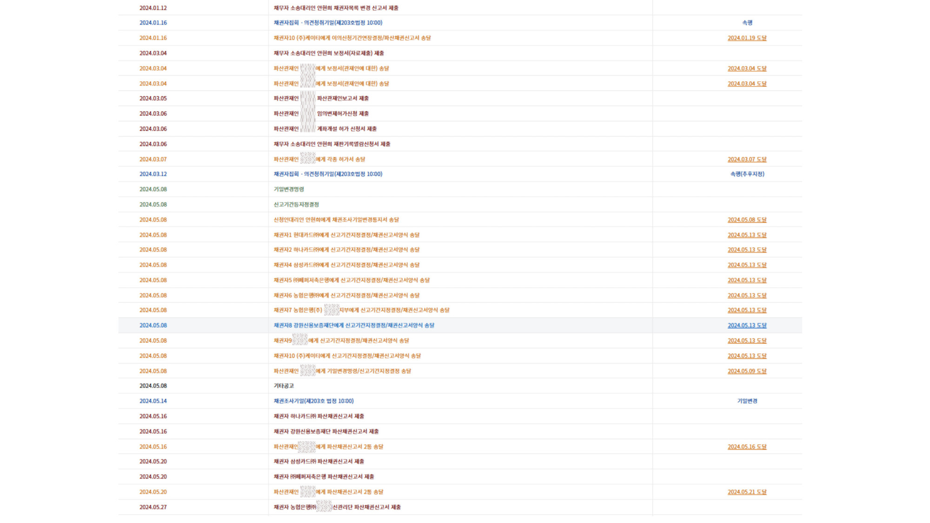Open 2024.05.13 도달 link in 하나카드 채권자2 row
This screenshot has height=523, width=930.
click(x=747, y=250)
